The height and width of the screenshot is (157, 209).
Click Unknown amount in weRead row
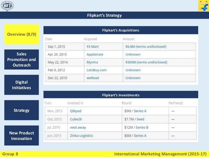point(133,78)
